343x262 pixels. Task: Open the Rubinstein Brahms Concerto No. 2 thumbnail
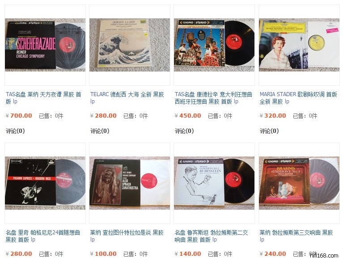pyautogui.click(x=214, y=183)
